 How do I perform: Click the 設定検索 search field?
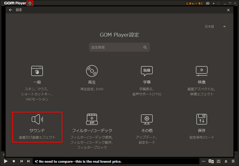[119, 47]
